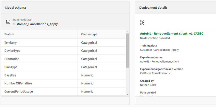Viewport: 216px width, 107px height.
Task: Click CatBoost Classification v1 value
Action: click(156, 73)
